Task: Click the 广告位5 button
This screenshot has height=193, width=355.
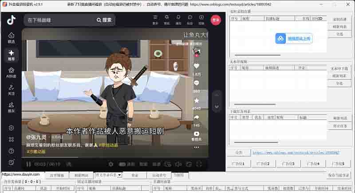Action: (338, 164)
